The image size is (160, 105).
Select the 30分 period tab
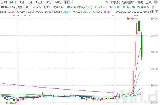(x=49, y=2)
